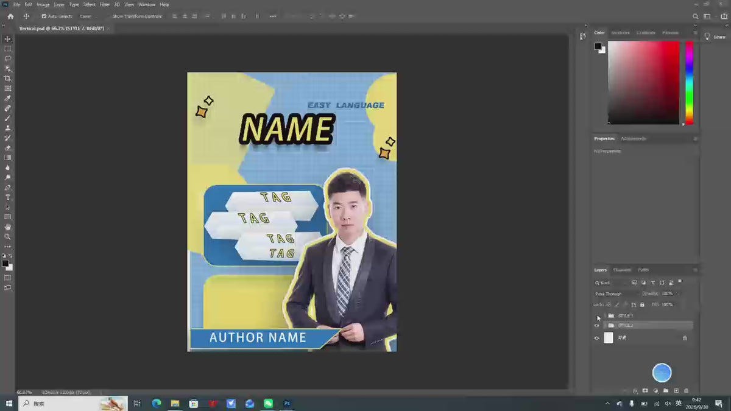Open the workspace switcher at top right

coord(707,16)
